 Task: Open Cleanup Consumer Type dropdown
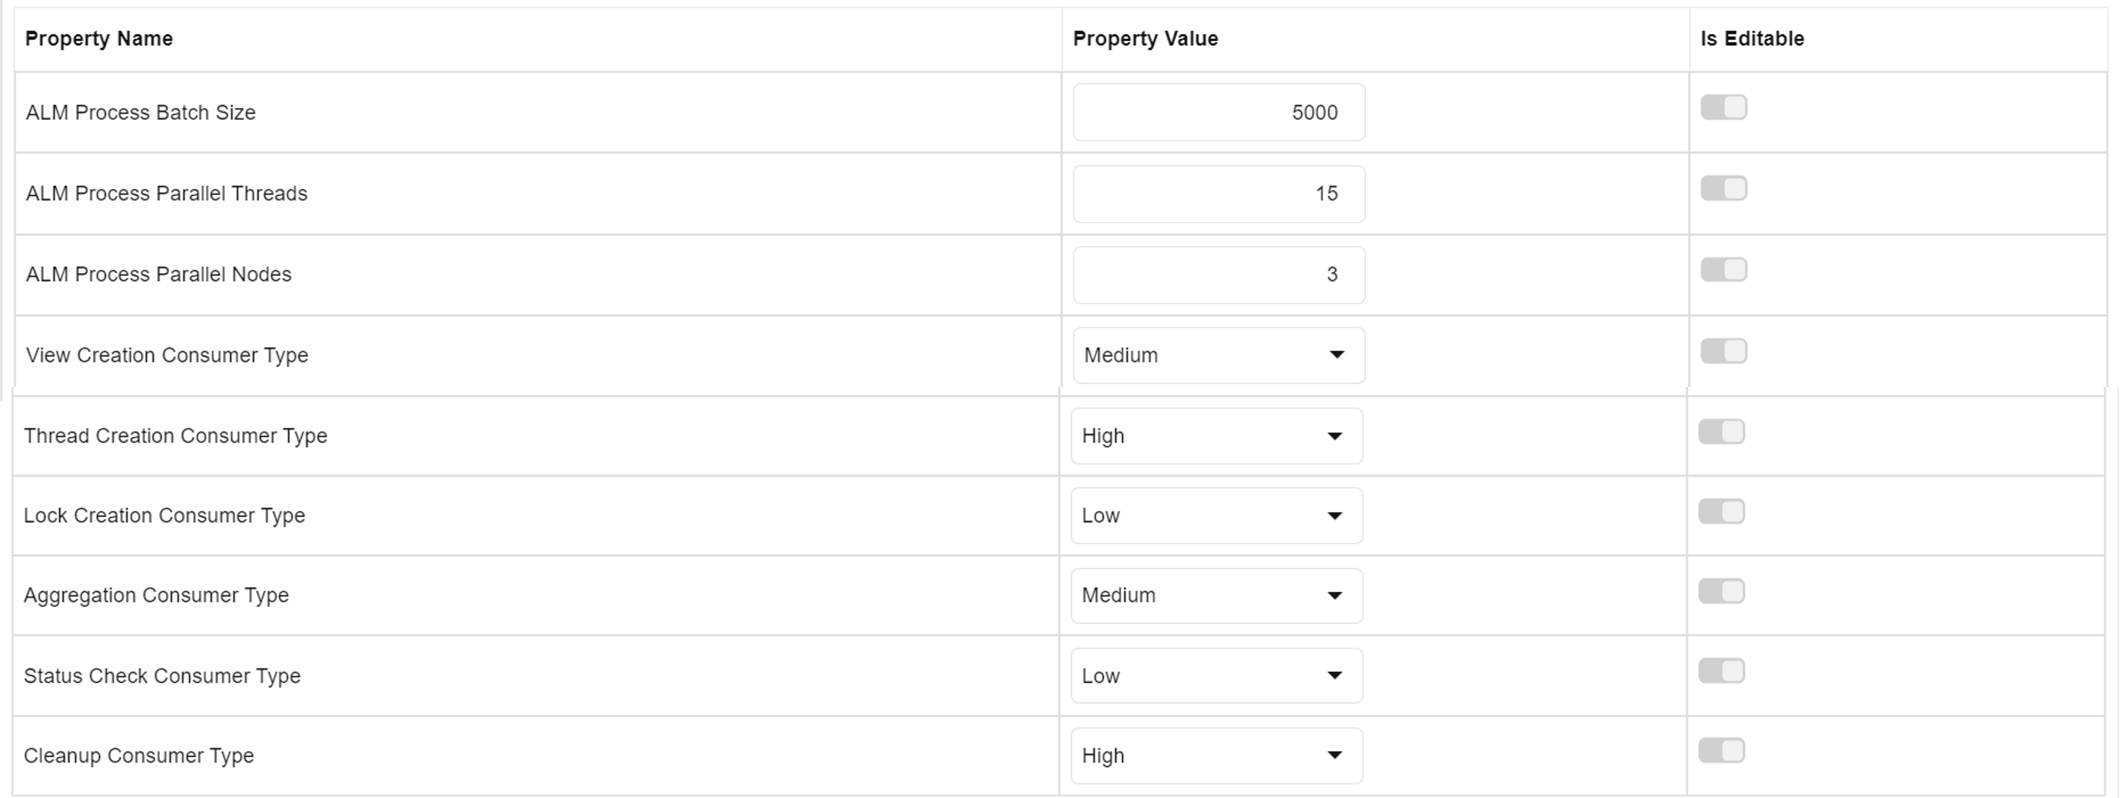point(1215,756)
